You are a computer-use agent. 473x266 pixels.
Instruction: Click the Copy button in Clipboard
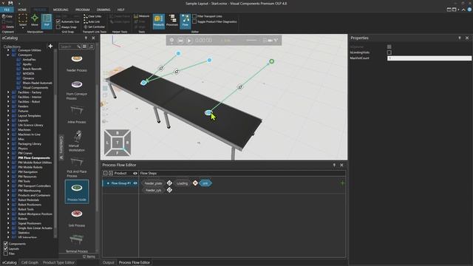7,16
